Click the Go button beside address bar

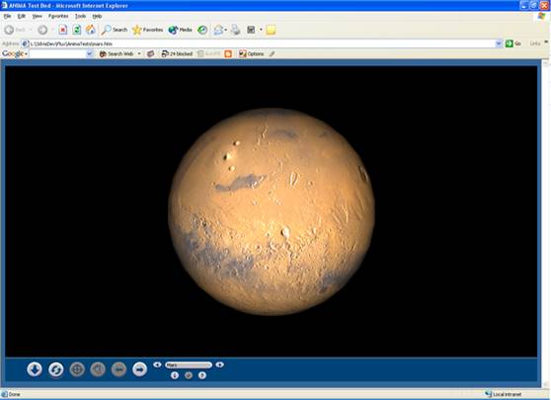(x=513, y=43)
